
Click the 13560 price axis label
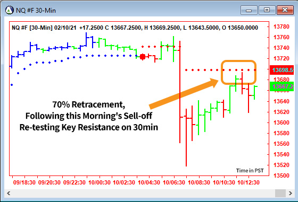click(x=282, y=144)
